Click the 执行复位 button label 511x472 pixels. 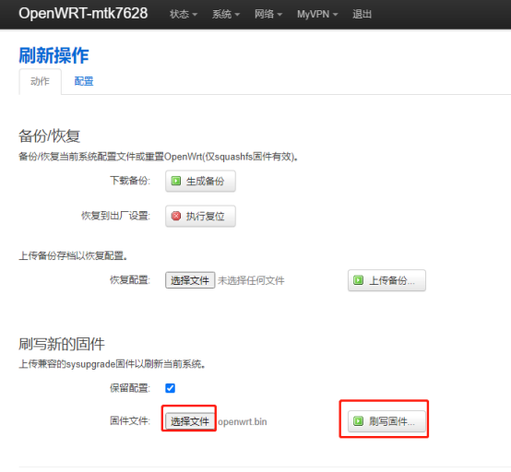tap(205, 216)
